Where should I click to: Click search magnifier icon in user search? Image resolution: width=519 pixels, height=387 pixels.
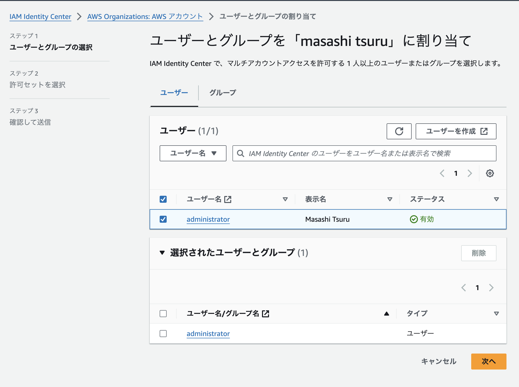pyautogui.click(x=240, y=153)
